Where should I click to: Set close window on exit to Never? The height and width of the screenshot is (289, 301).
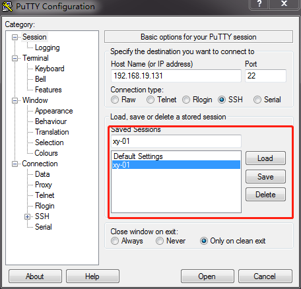tap(160, 241)
